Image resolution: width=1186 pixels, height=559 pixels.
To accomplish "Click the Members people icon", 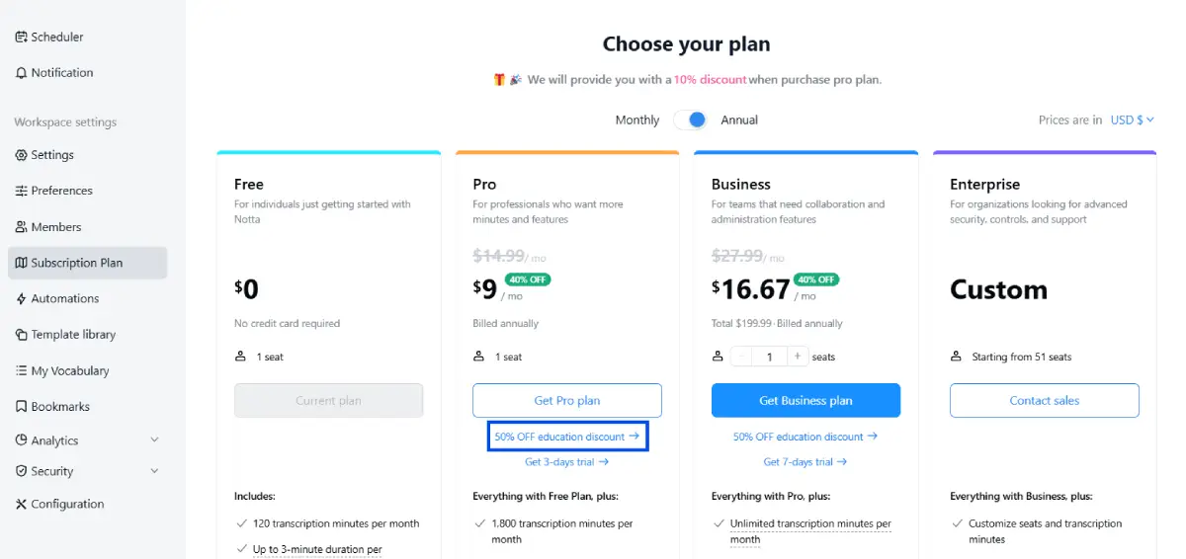I will [x=22, y=227].
